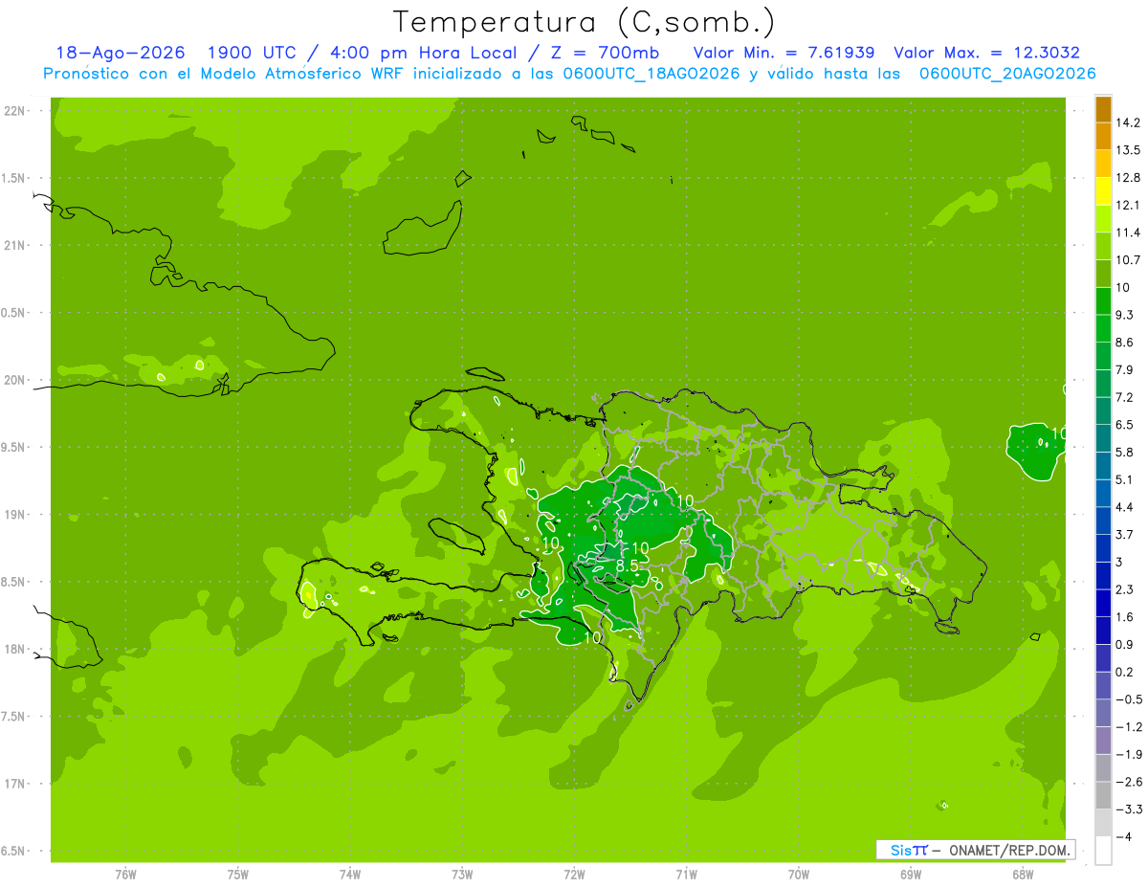Click the '76W' longitude label

tap(125, 874)
